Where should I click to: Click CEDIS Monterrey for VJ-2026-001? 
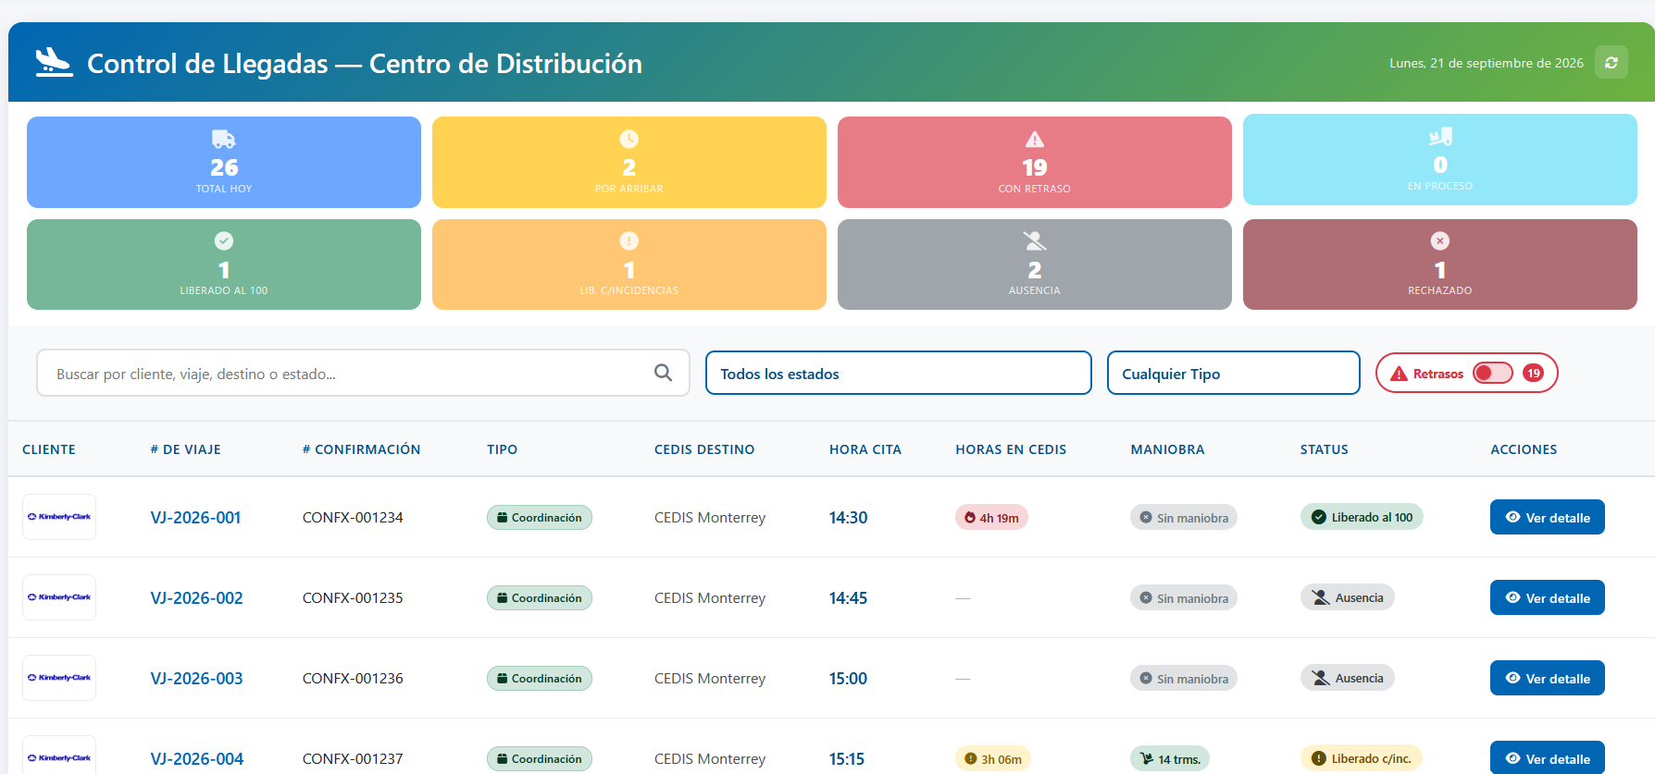click(710, 517)
